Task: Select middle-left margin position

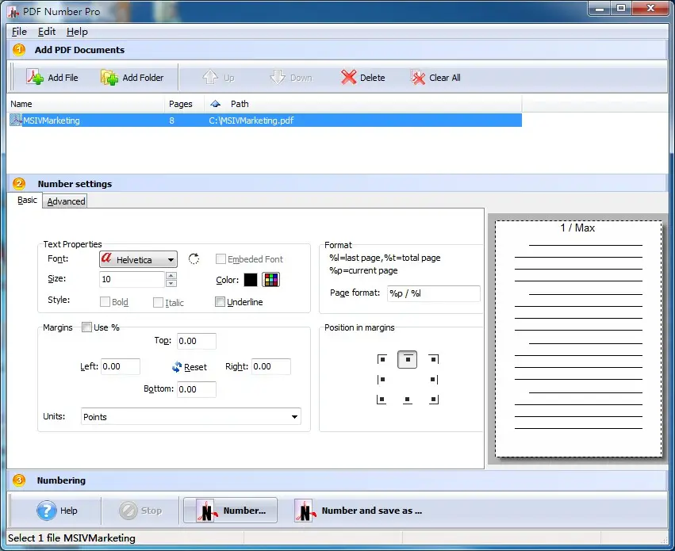Action: [382, 380]
